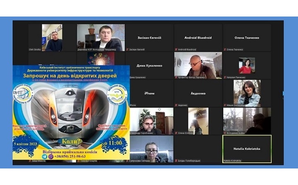Select Наталия Панченко's profile photo
Screen dimensions: 298x185
247,66
